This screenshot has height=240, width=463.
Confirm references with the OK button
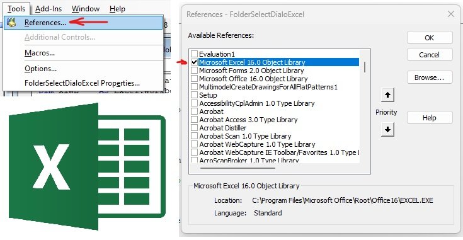430,38
